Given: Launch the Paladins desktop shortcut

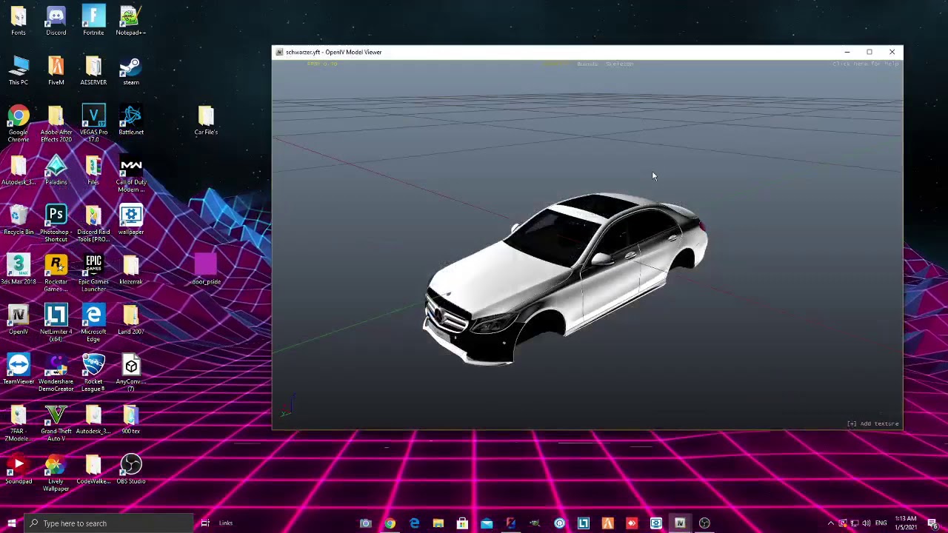Looking at the screenshot, I should click(56, 170).
